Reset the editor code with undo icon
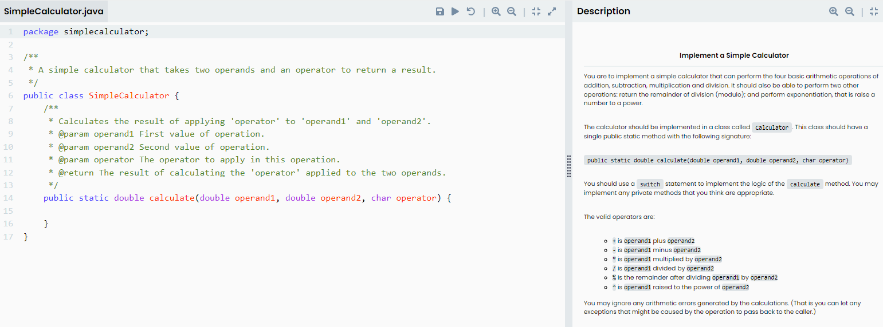Viewport: 883px width, 327px height. [x=471, y=11]
